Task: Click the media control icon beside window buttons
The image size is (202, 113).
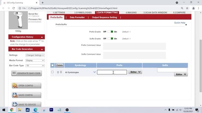Action: click(177, 3)
